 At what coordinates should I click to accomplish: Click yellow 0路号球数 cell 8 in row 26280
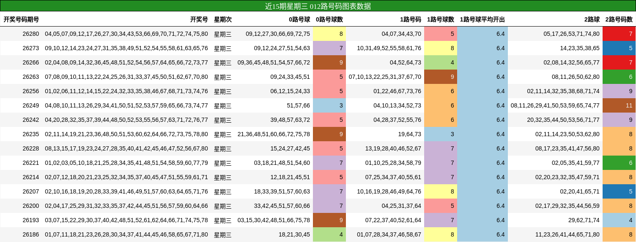coord(329,34)
